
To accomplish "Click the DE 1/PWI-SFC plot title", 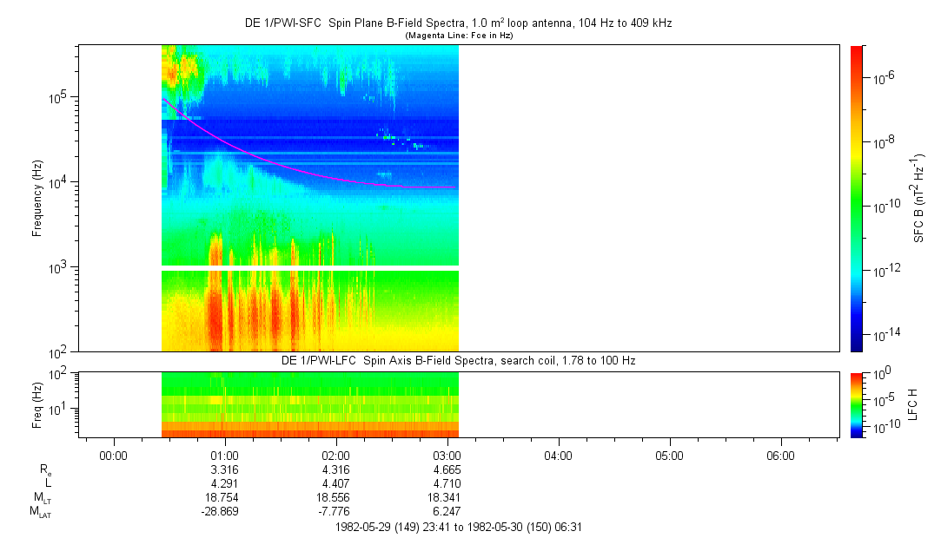I will [458, 23].
